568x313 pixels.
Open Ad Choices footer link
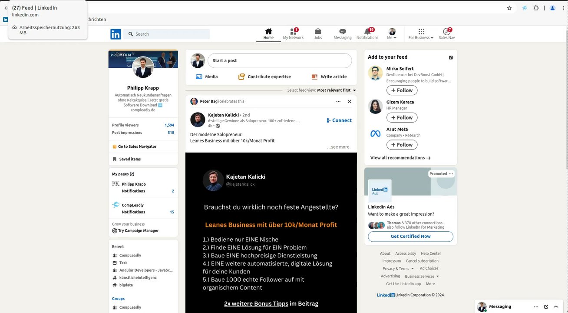(x=429, y=269)
